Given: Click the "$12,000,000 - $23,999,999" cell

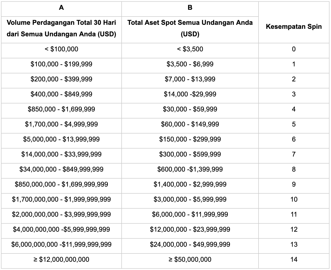Looking at the screenshot, I should (190, 229).
